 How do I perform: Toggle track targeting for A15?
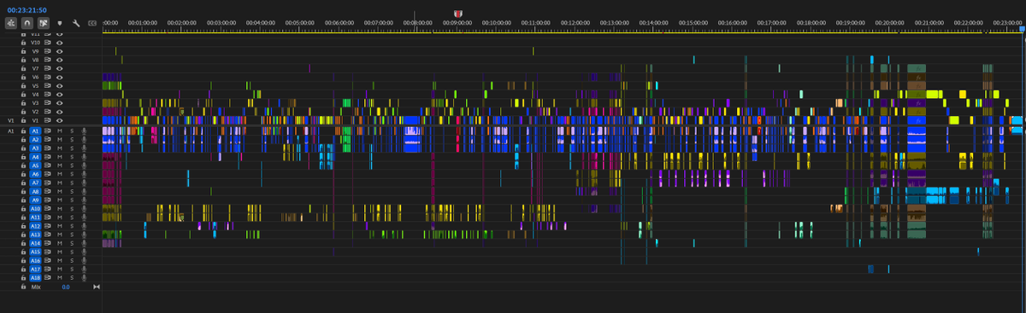pos(35,252)
